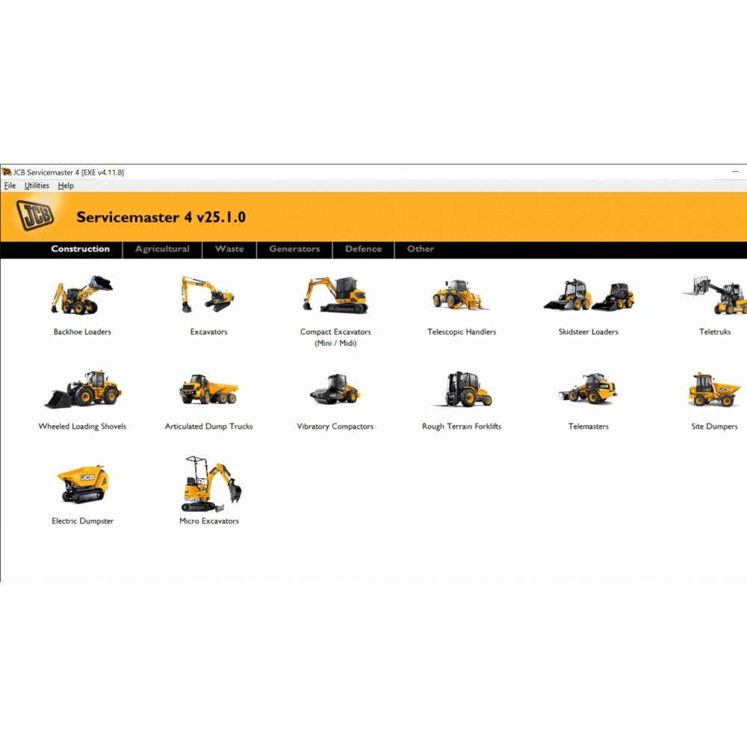Click the Backhoe Loaders label
Screen dimensions: 747x747
(82, 332)
